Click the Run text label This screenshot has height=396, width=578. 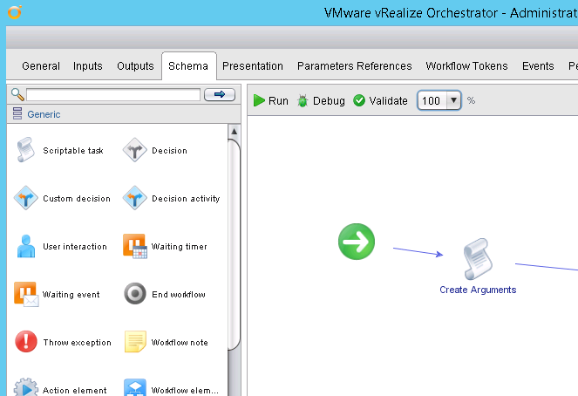pos(278,100)
